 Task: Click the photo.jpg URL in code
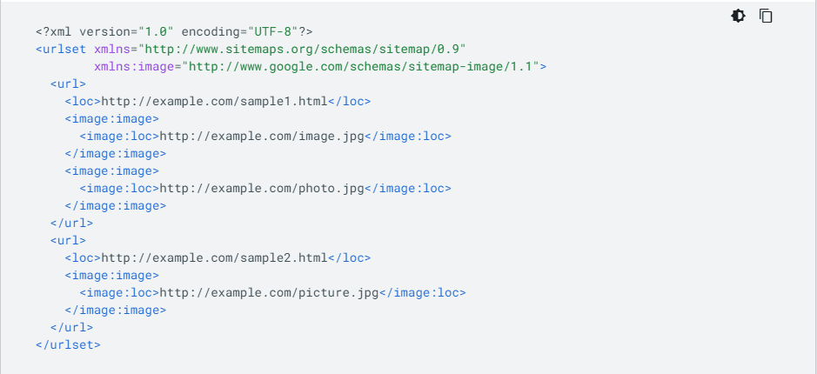pyautogui.click(x=262, y=188)
